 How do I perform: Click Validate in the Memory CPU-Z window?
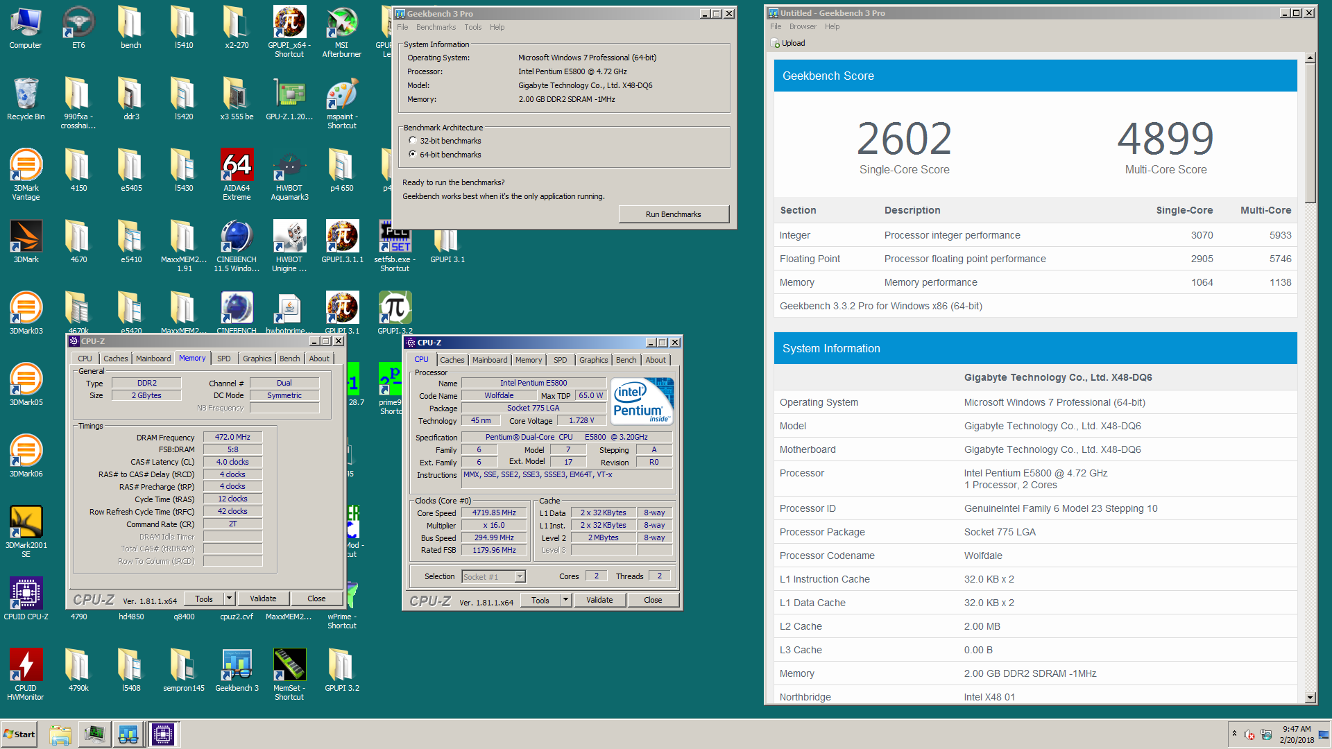[263, 599]
